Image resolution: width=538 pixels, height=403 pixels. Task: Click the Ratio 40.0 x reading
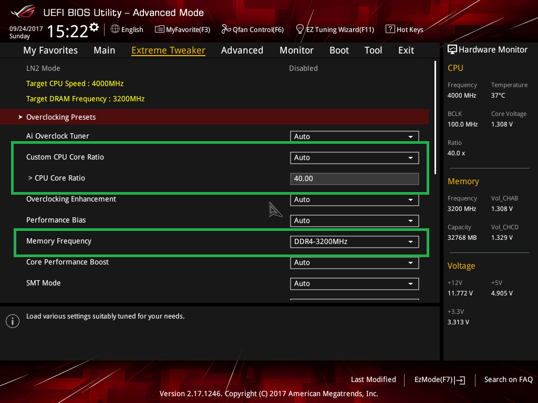[x=457, y=153]
